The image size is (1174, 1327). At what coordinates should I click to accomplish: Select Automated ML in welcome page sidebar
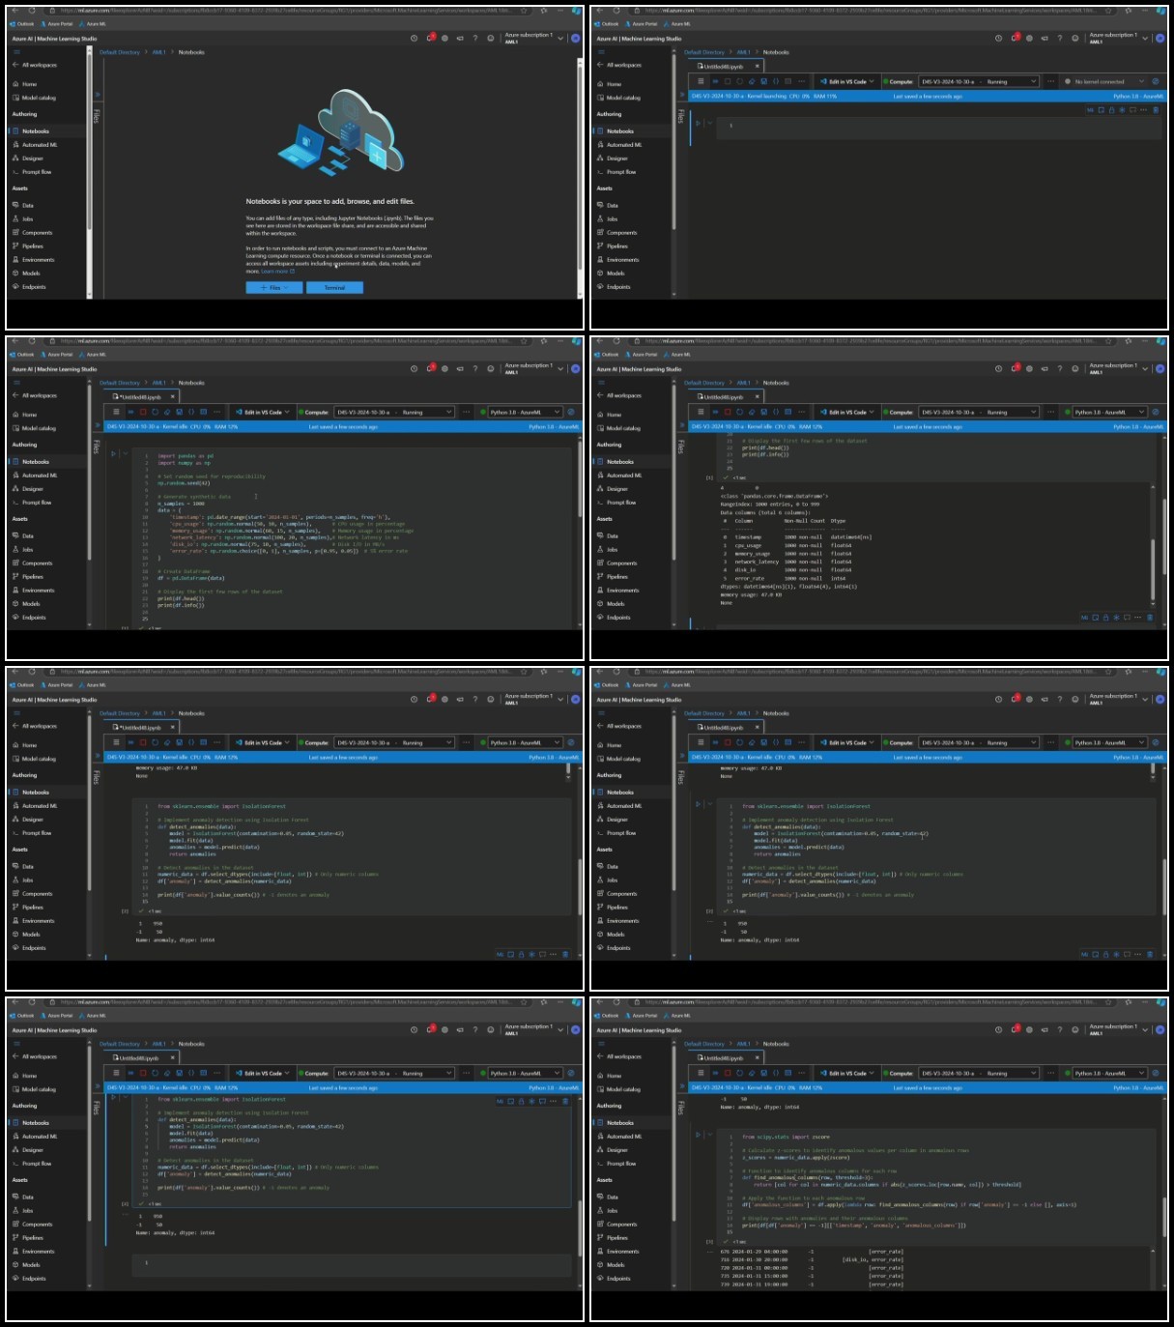coord(40,145)
